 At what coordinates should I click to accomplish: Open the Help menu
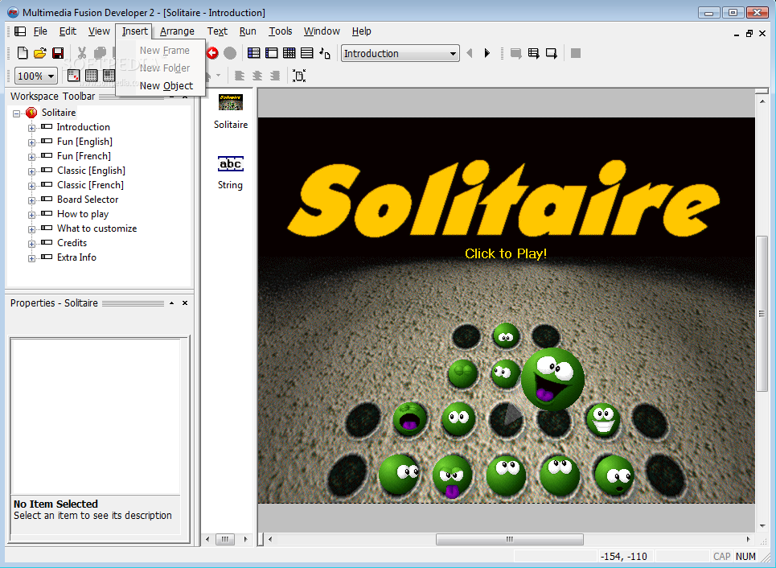pyautogui.click(x=362, y=31)
